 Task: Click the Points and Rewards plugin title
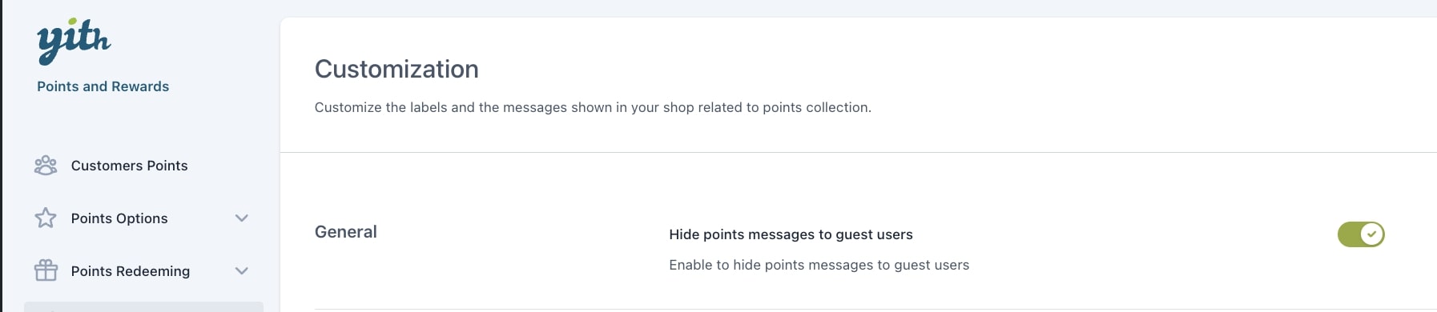[103, 86]
